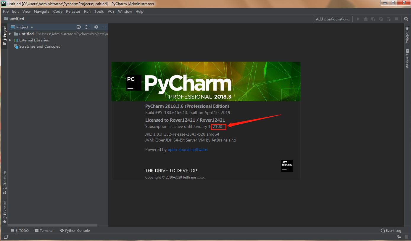Click the Event Log balloon icon
Viewport: 411px width, 241px height.
(x=383, y=230)
